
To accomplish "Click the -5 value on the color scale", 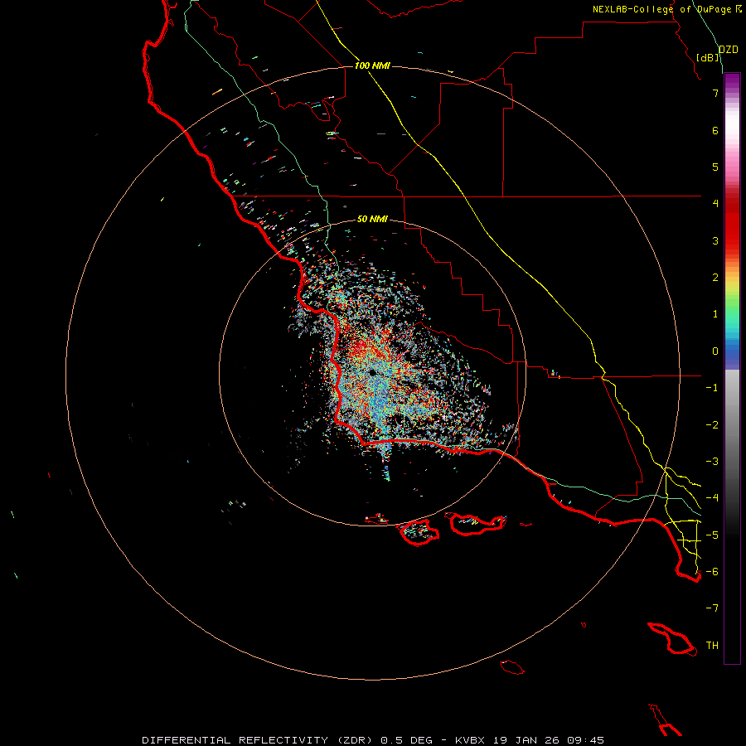I will [712, 535].
